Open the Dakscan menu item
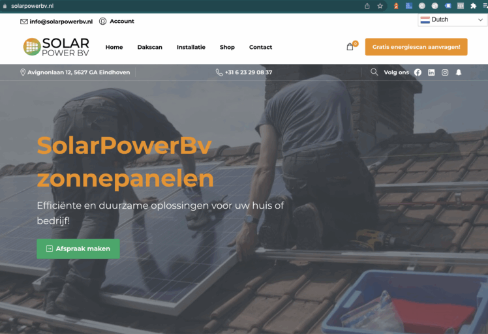Viewport: 488px width, 334px height. (149, 47)
